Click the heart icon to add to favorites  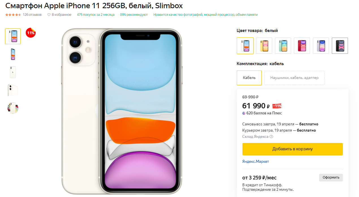pyautogui.click(x=49, y=15)
